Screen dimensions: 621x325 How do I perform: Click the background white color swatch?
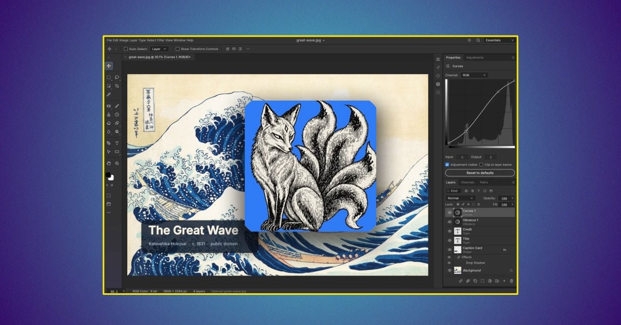click(x=111, y=178)
